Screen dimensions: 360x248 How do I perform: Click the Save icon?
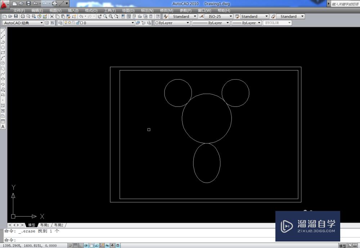pos(15,16)
